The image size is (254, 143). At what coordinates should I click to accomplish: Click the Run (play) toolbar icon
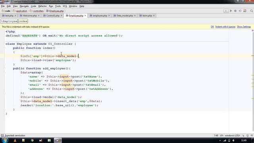231,11
